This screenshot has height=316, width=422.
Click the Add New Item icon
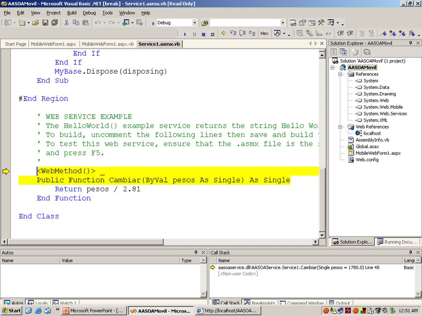click(x=22, y=23)
